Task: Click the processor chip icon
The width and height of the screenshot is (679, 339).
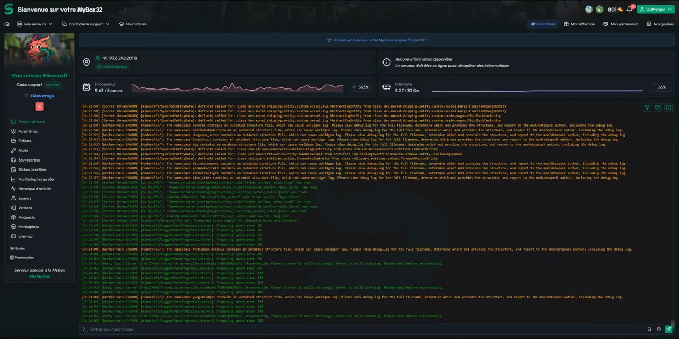Action: click(86, 87)
